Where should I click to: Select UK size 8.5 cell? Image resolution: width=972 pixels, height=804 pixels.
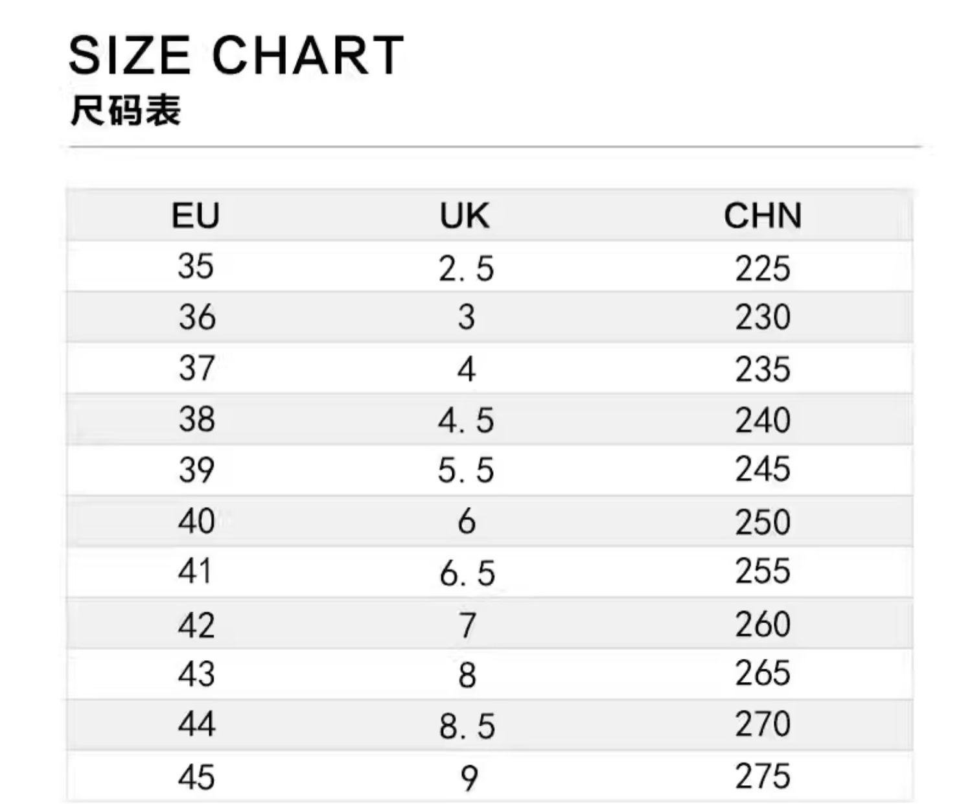click(467, 726)
